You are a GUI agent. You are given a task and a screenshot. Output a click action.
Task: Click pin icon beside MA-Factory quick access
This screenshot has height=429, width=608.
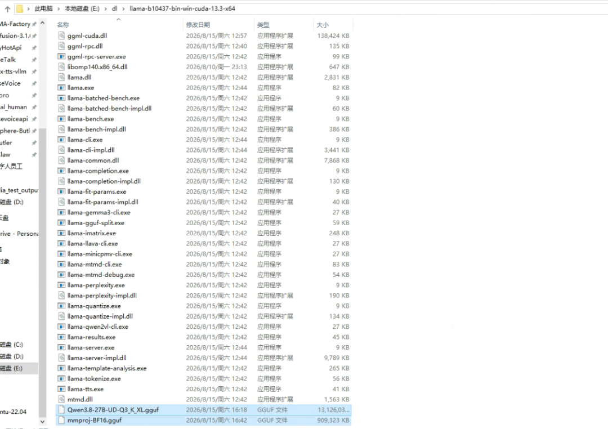click(34, 24)
